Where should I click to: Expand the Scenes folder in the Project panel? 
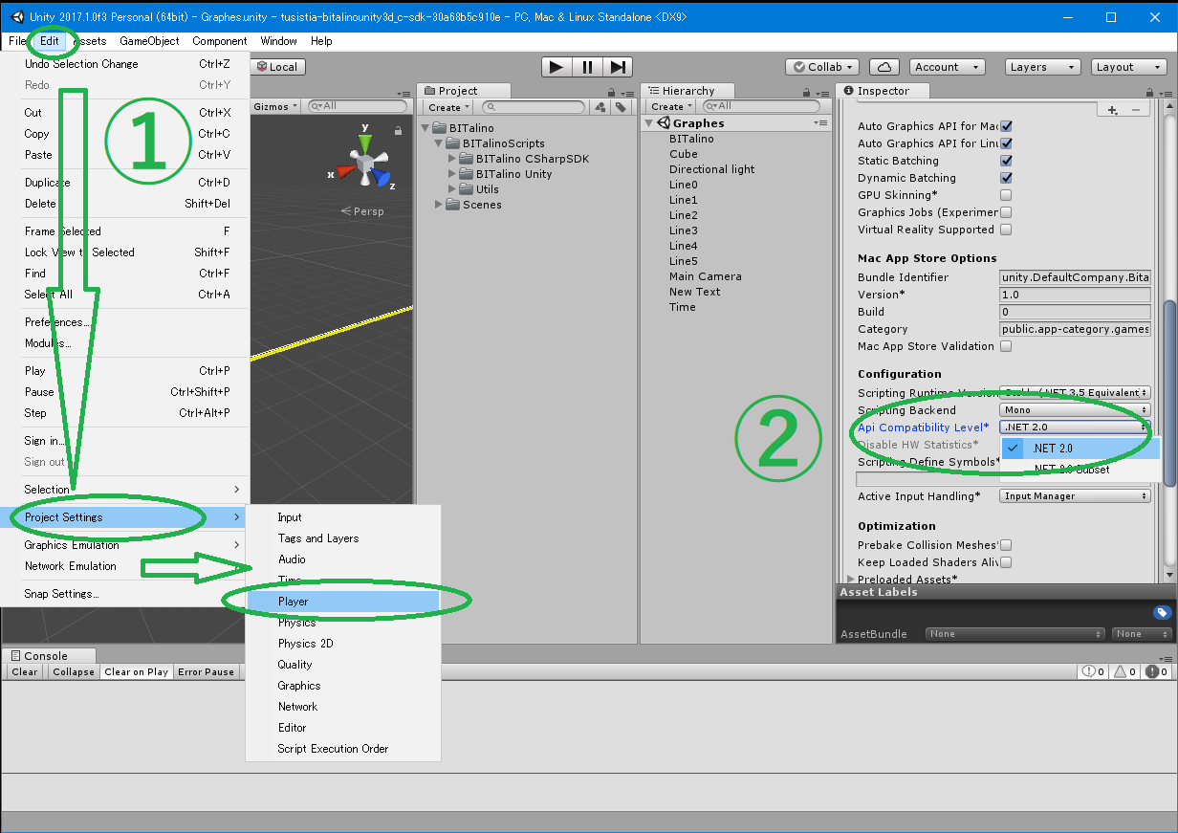[440, 205]
